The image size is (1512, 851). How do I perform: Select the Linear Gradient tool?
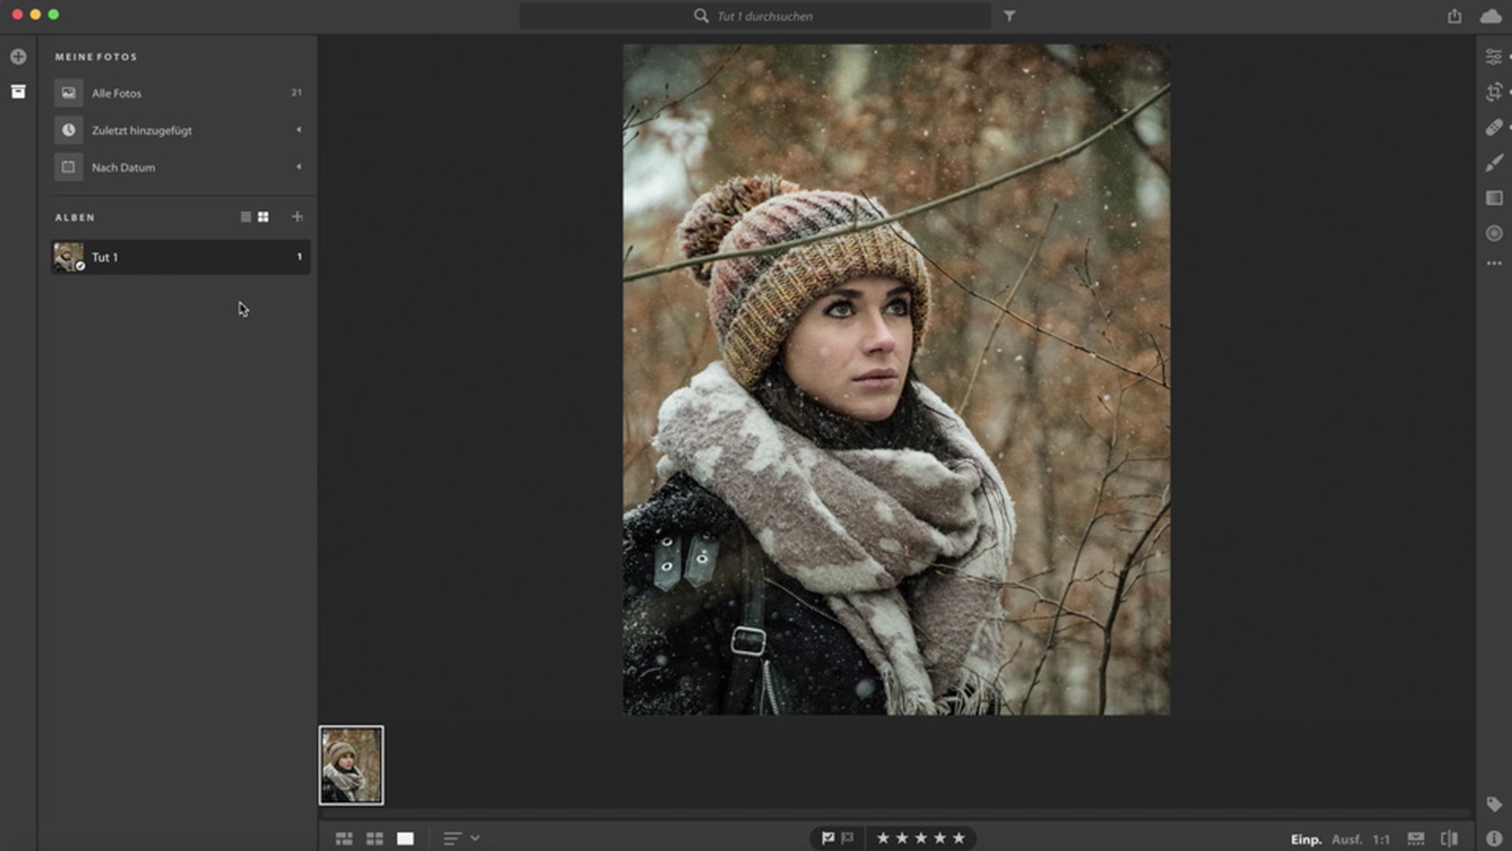tap(1493, 198)
